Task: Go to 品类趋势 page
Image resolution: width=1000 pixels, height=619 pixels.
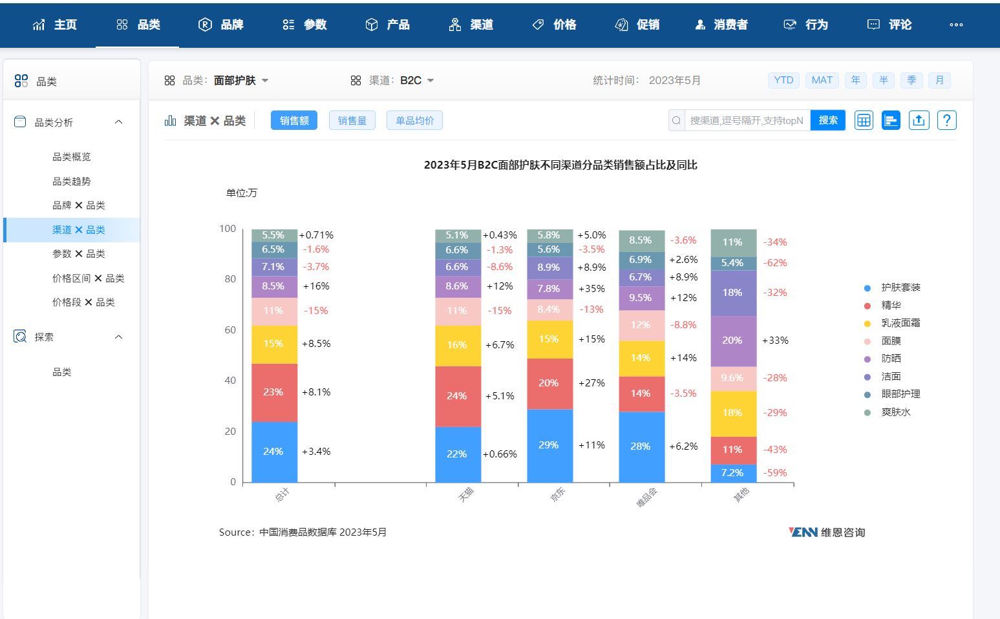Action: (x=72, y=182)
